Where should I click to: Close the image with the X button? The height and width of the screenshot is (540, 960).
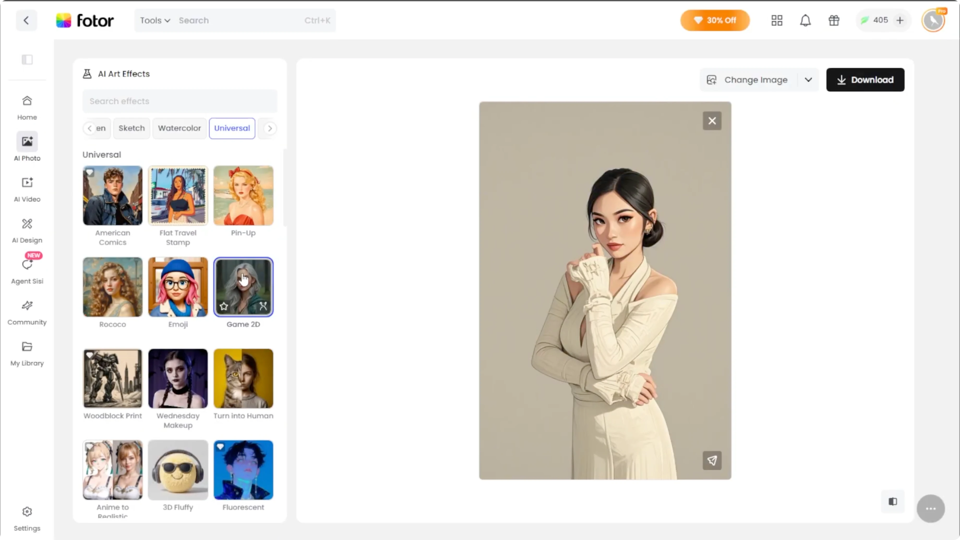pyautogui.click(x=712, y=121)
